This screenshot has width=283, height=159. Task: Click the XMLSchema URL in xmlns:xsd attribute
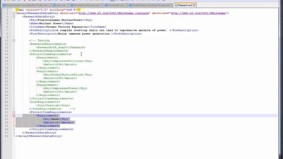coord(198,13)
